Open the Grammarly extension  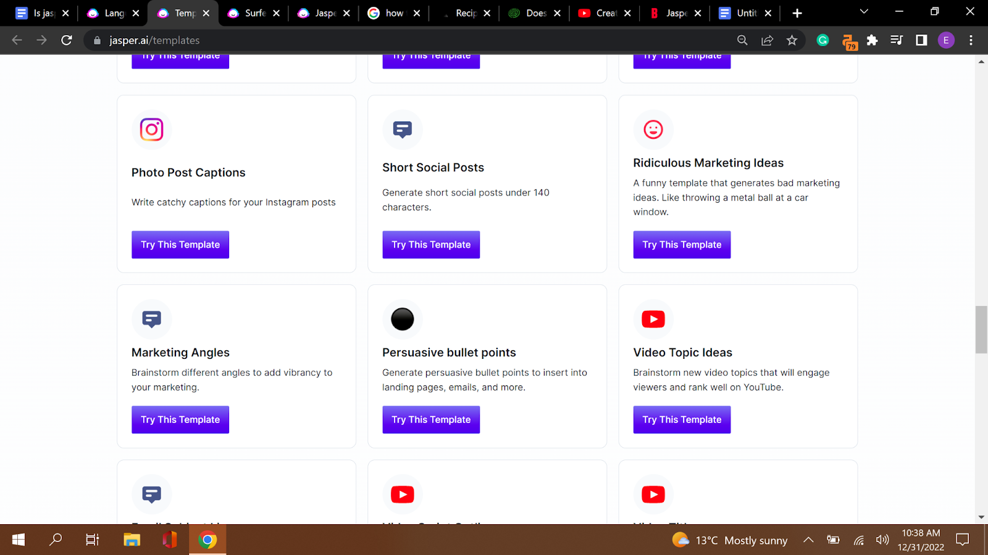(823, 40)
